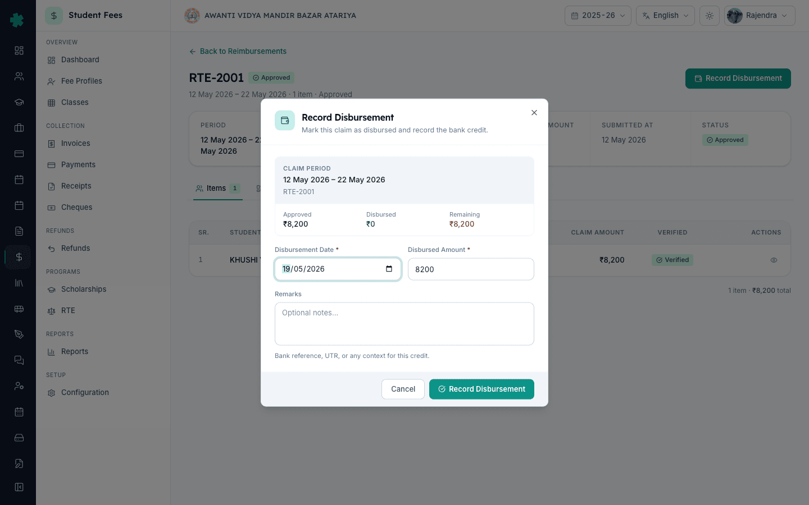The width and height of the screenshot is (809, 505).
Task: Open Receipts in sidebar
Action: (x=103, y=186)
